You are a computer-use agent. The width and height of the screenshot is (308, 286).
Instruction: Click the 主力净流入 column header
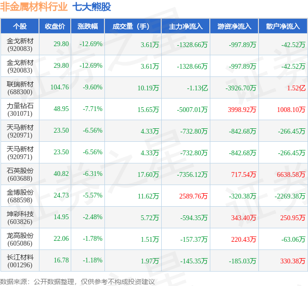[x=186, y=26]
